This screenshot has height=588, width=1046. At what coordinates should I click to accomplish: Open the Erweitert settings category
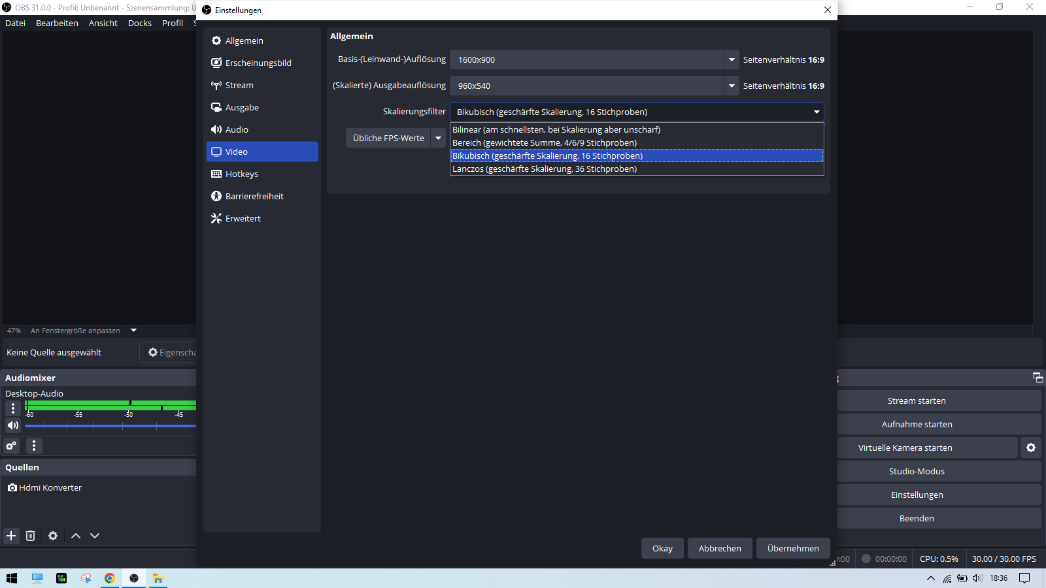[x=261, y=218]
